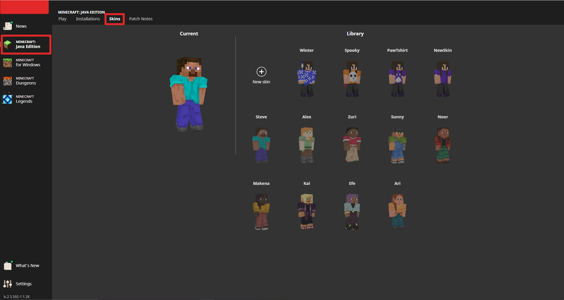The width and height of the screenshot is (564, 300).
Task: Switch to the Play tab
Action: pos(62,19)
